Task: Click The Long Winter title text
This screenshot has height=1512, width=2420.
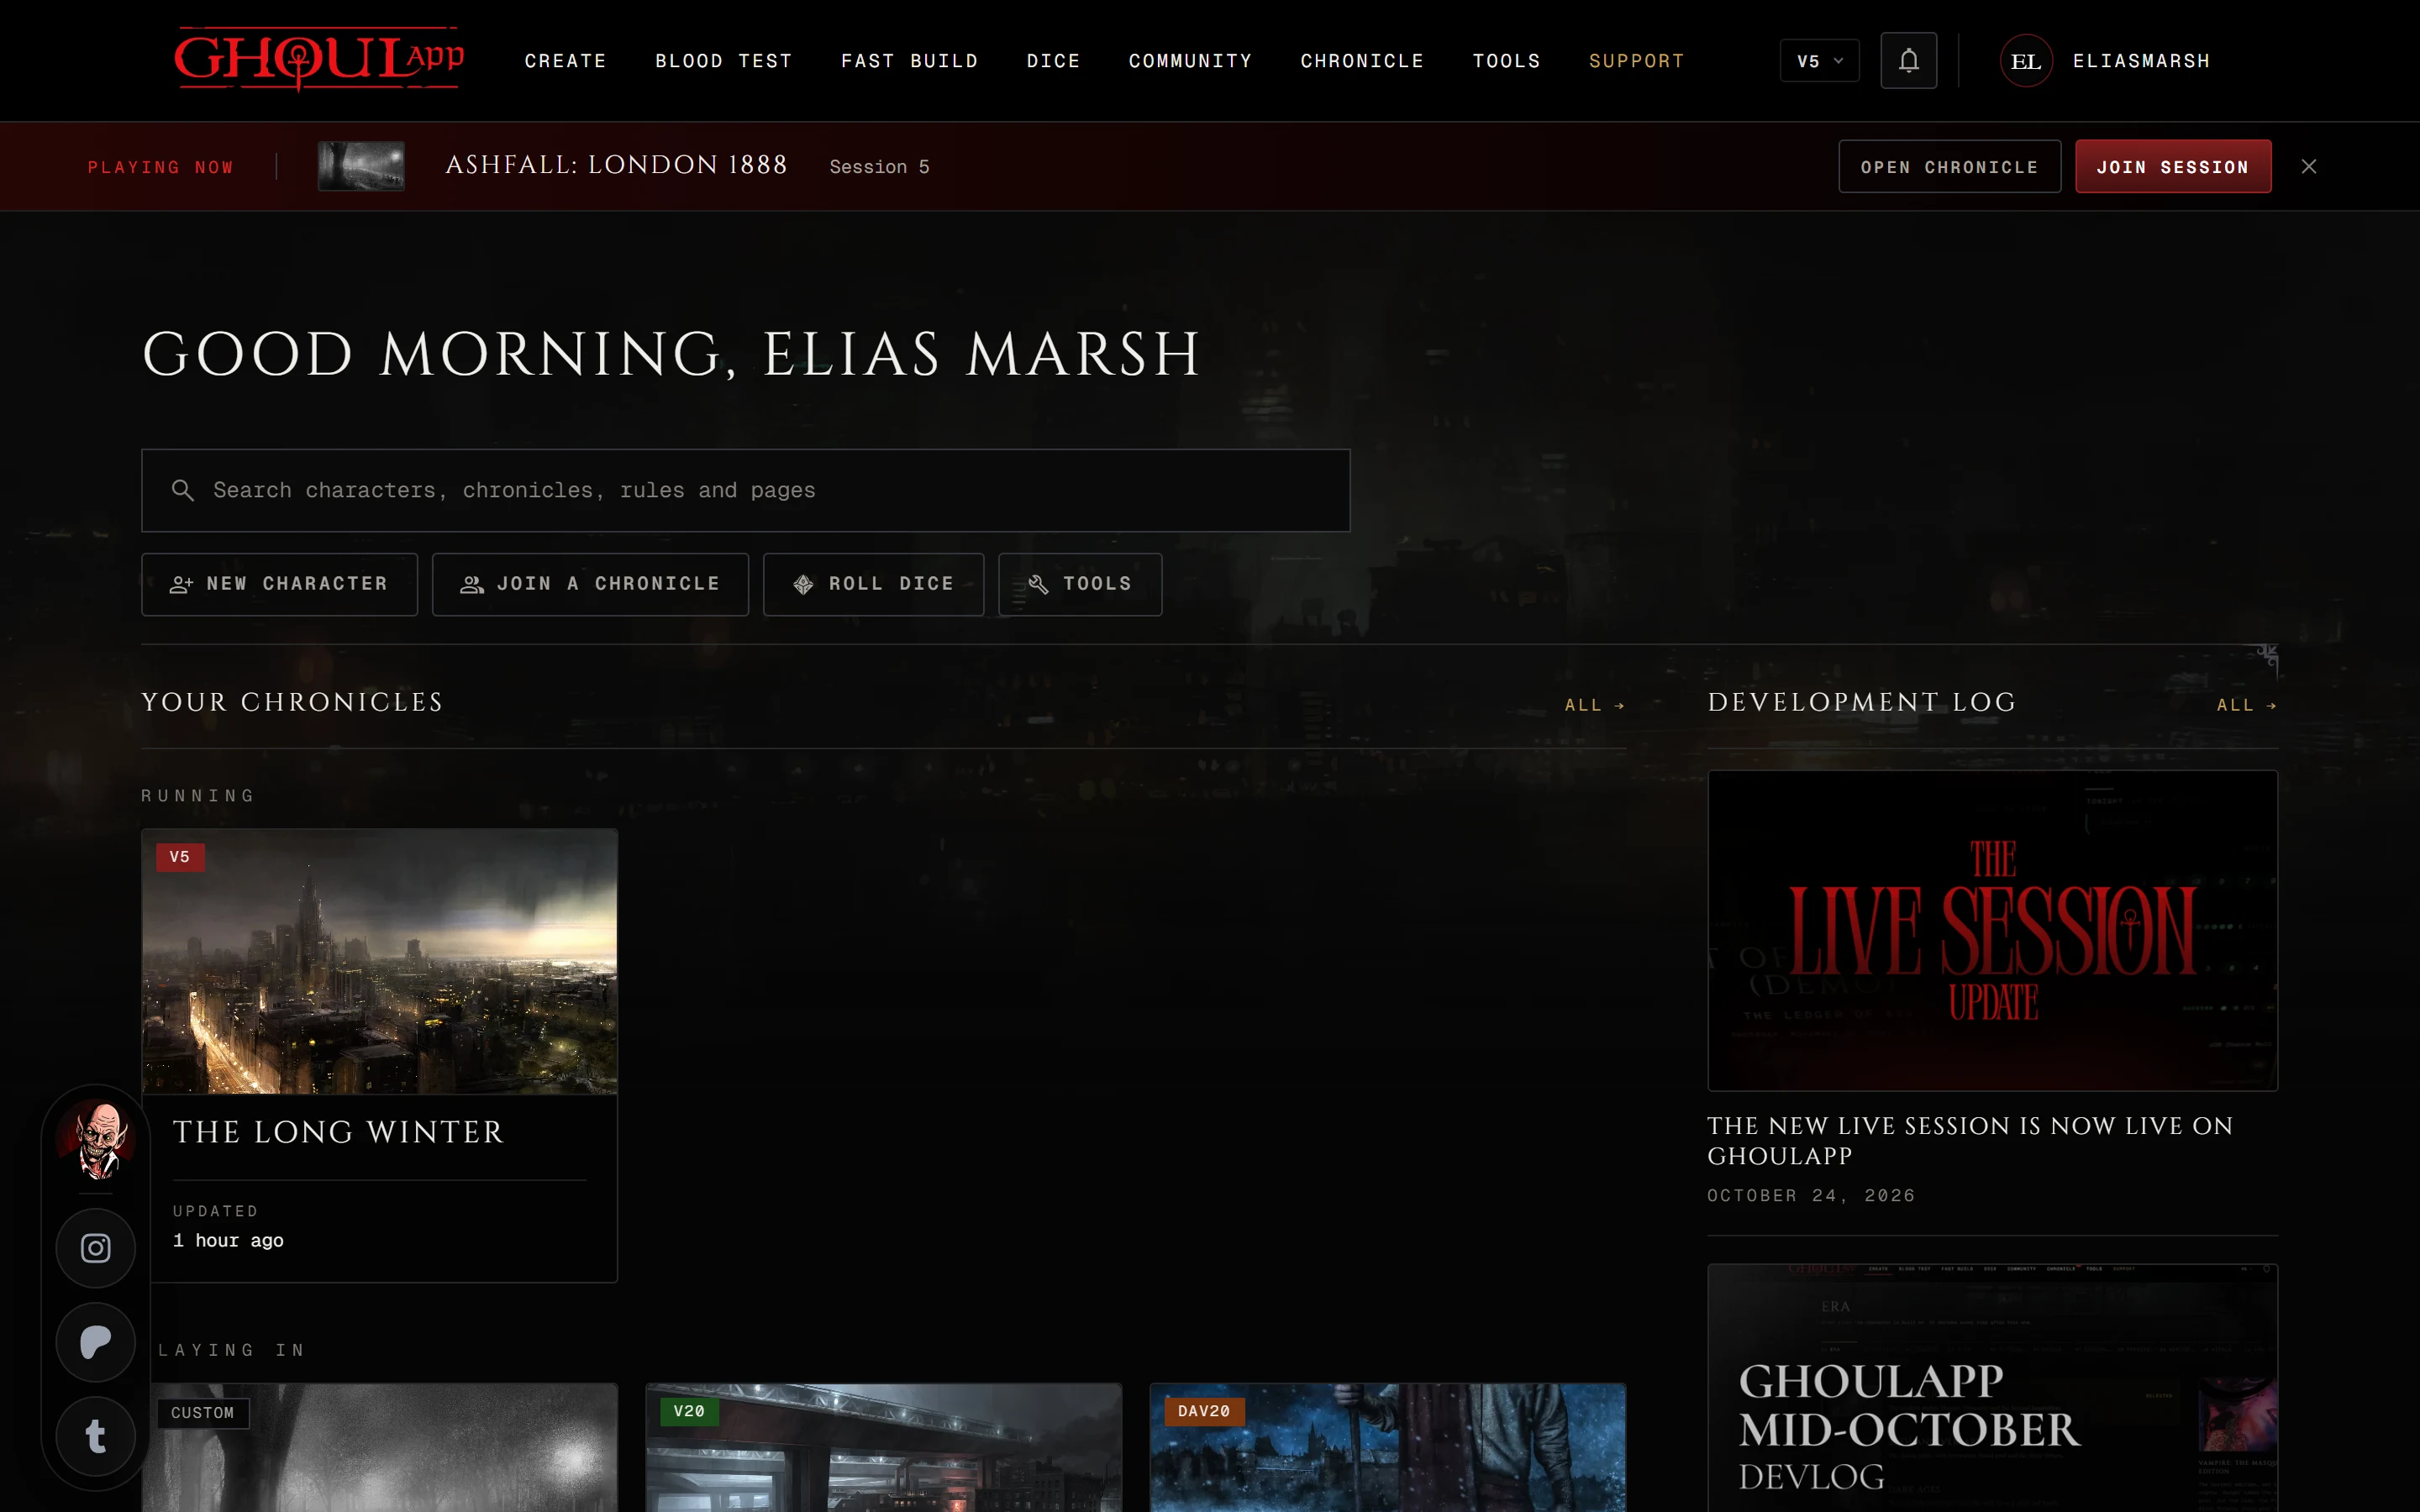Action: click(x=338, y=1132)
